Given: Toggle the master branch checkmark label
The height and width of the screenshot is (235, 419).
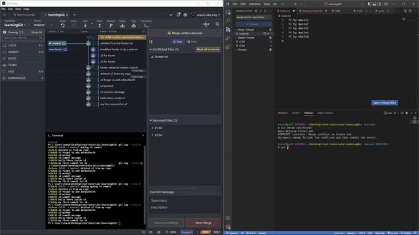Looking at the screenshot, I should coord(57,43).
